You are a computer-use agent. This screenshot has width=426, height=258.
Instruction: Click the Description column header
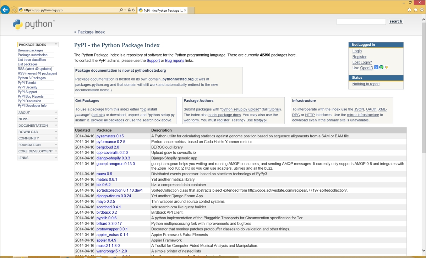point(162,130)
